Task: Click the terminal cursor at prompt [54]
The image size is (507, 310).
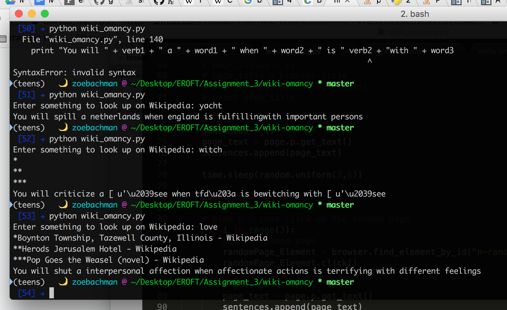Action: (x=52, y=293)
